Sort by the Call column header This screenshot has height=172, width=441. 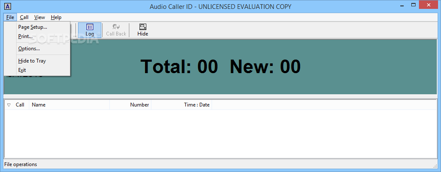click(17, 105)
